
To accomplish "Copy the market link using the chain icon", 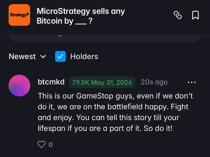I will tap(178, 15).
